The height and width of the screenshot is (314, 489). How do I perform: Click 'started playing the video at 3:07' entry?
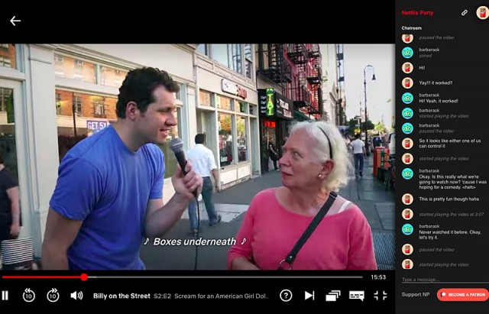point(452,214)
